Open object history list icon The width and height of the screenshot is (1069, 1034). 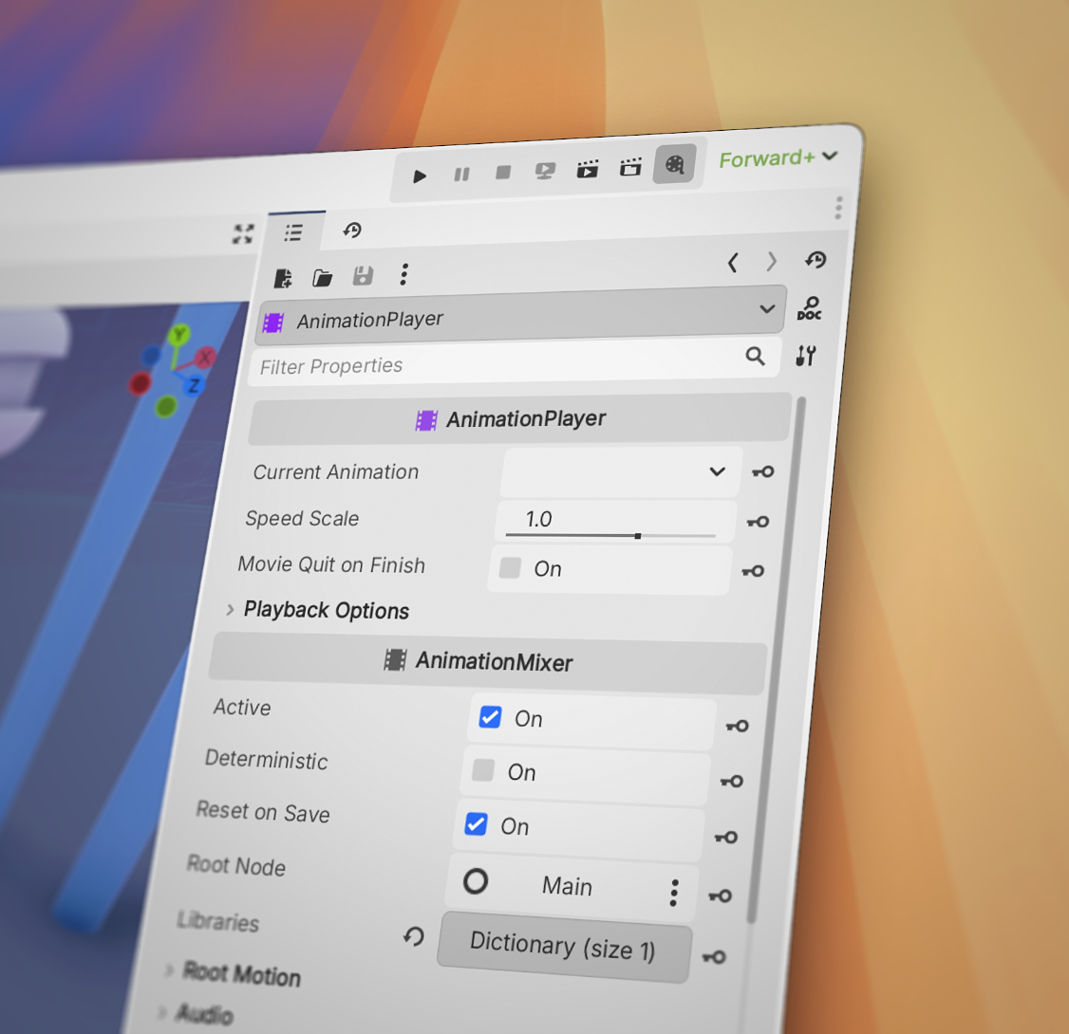(x=816, y=260)
